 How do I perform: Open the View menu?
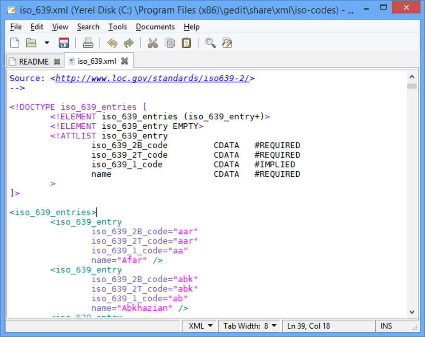(60, 27)
